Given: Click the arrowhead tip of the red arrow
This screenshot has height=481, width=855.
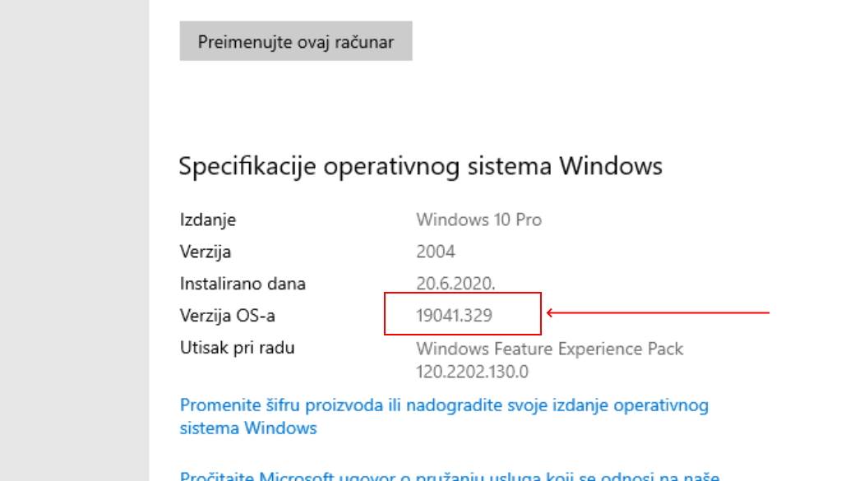Looking at the screenshot, I should [548, 312].
